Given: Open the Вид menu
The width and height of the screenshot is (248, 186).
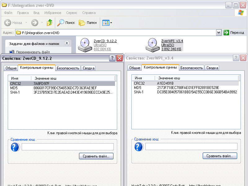Looking at the screenshot, I should point(36,13).
